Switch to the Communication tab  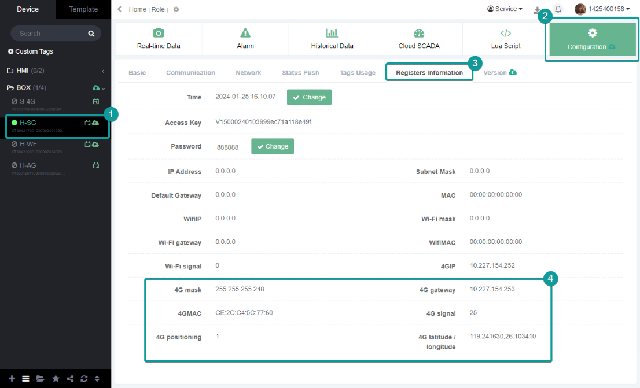[x=190, y=73]
